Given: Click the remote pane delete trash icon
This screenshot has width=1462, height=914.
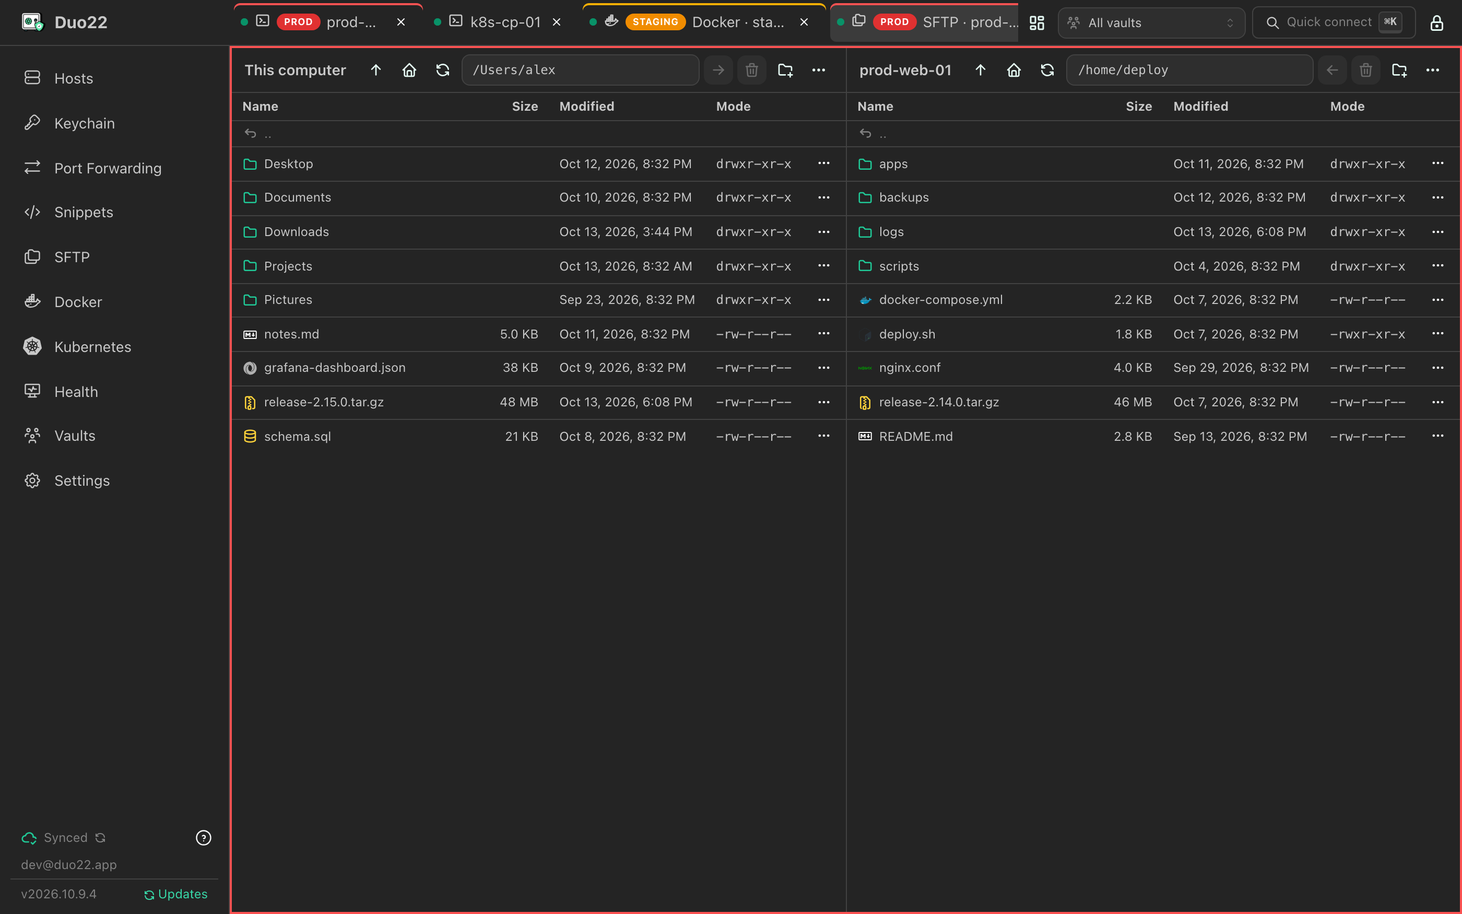Looking at the screenshot, I should 1365,70.
